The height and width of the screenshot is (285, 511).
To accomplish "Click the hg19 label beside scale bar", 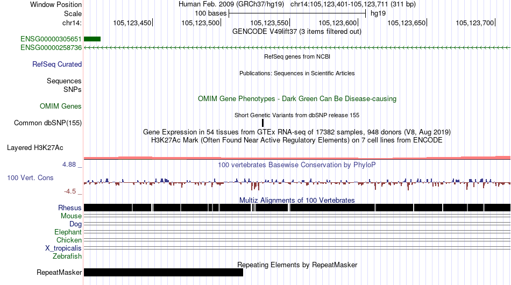I will pyautogui.click(x=378, y=13).
